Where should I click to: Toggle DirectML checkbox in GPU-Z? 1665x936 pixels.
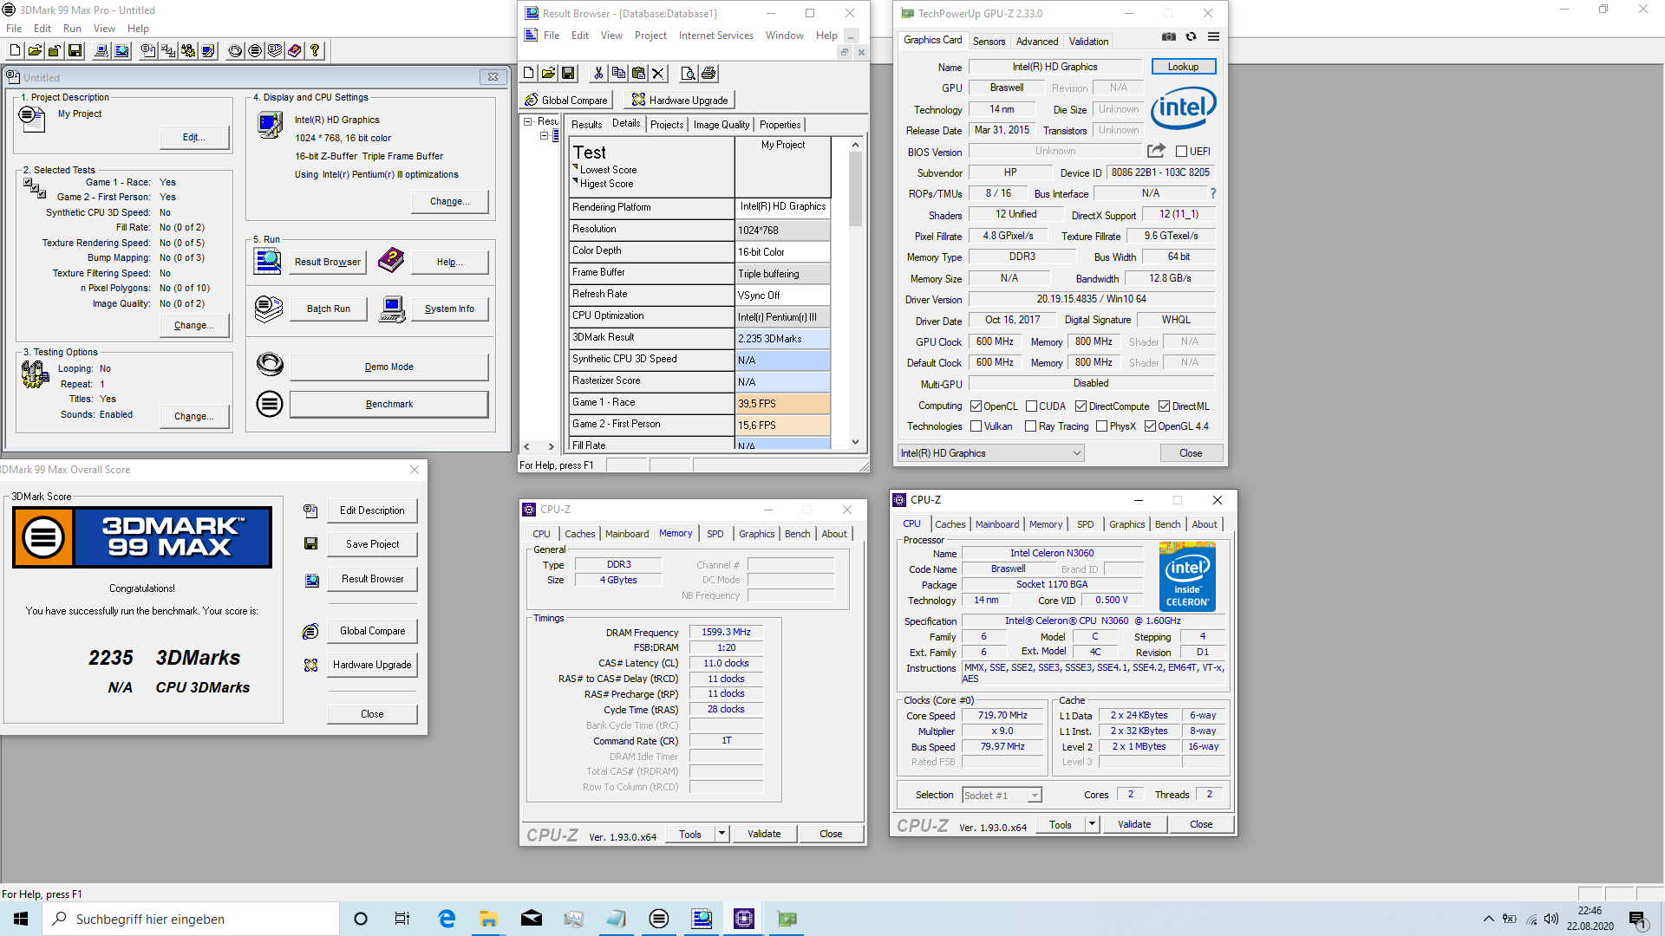pyautogui.click(x=1165, y=406)
